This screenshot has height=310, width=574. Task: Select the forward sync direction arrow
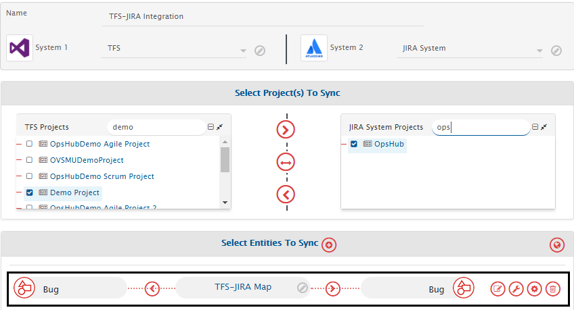coord(286,130)
